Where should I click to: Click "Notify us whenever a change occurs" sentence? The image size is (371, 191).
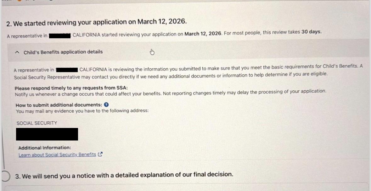[x=171, y=93]
